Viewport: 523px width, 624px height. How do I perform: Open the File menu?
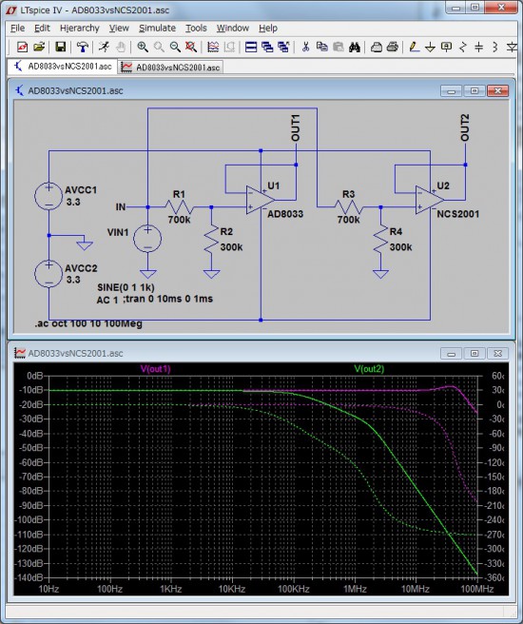[17, 29]
